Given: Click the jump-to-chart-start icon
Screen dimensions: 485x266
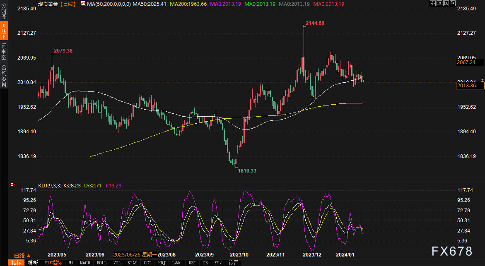Looking at the screenshot, I should pyautogui.click(x=439, y=3).
